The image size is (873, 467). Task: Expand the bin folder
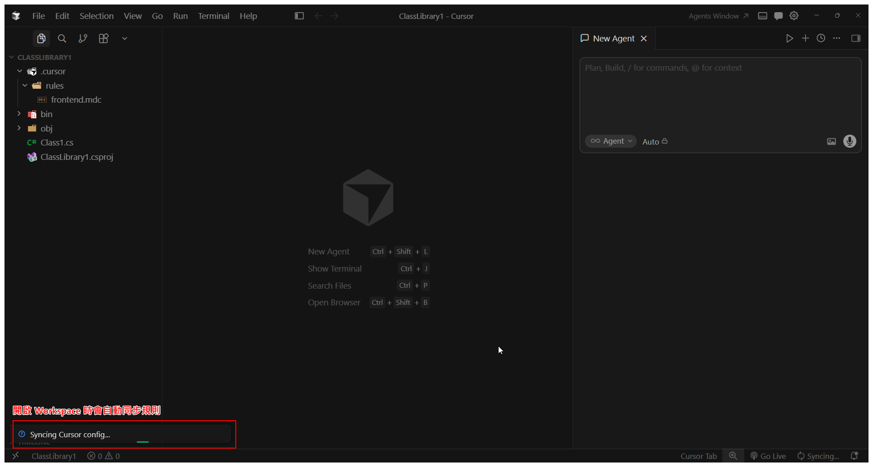click(46, 114)
